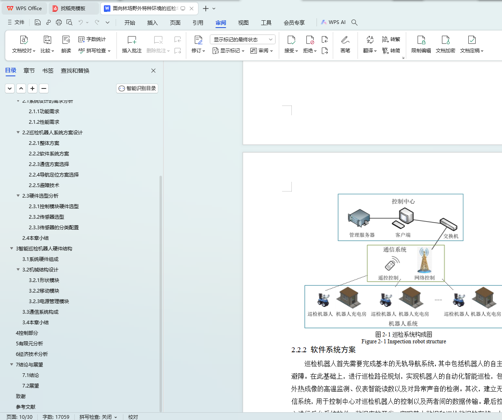Click the plus button to promote outline level

click(32, 88)
